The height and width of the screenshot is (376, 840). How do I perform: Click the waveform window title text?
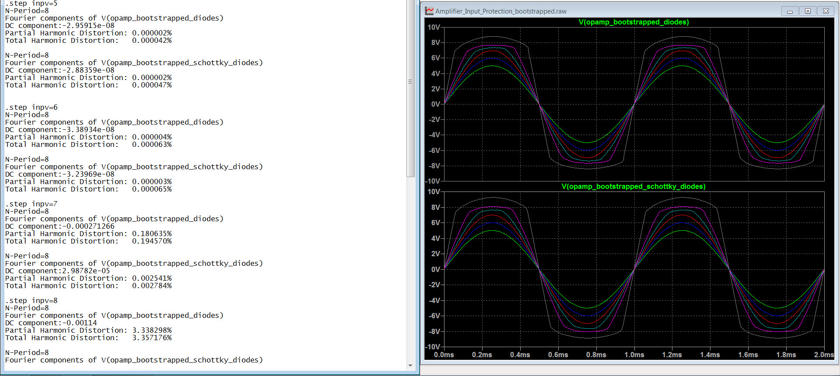(x=501, y=11)
